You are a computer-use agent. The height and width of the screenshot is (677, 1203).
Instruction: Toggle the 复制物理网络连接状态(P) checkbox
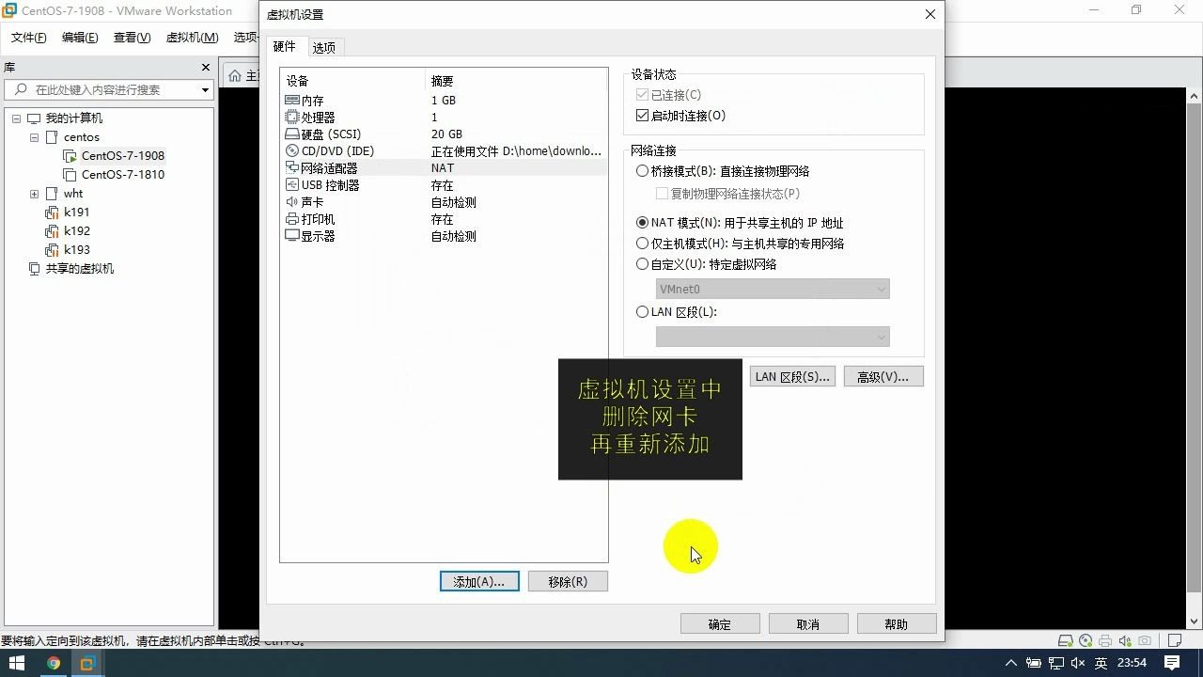pyautogui.click(x=662, y=194)
